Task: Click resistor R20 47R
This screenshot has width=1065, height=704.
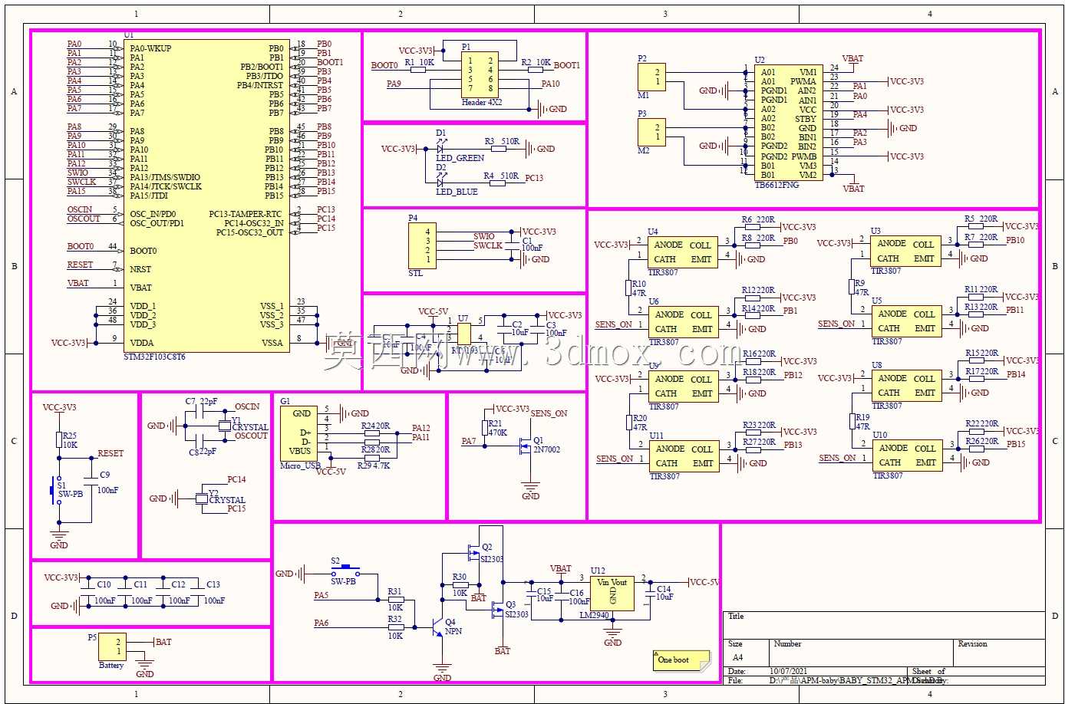Action: tap(630, 423)
